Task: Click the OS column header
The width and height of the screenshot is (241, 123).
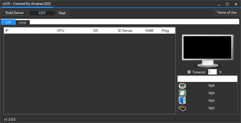Action: point(96,31)
